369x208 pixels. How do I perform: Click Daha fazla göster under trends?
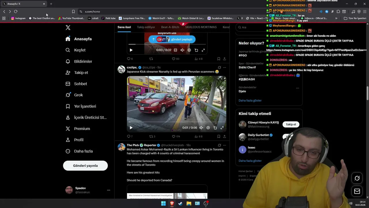coord(250,101)
